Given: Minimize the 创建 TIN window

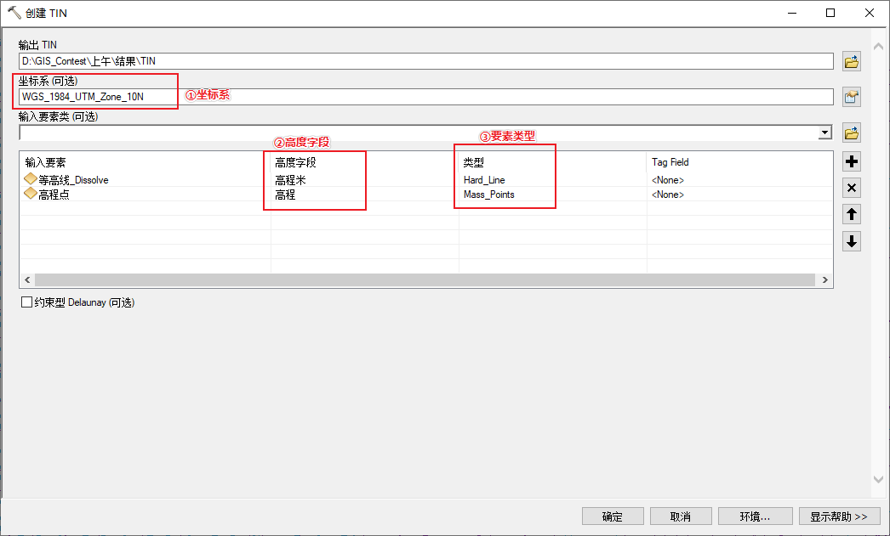Looking at the screenshot, I should click(x=792, y=13).
